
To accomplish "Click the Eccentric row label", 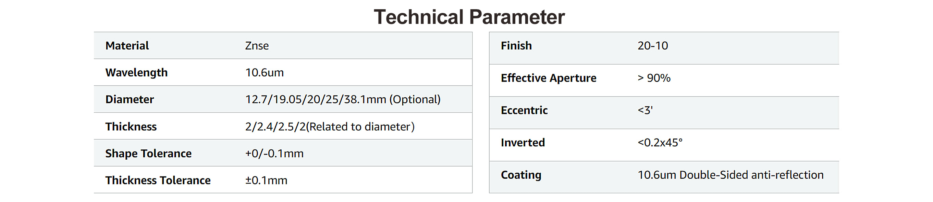I will click(x=524, y=110).
